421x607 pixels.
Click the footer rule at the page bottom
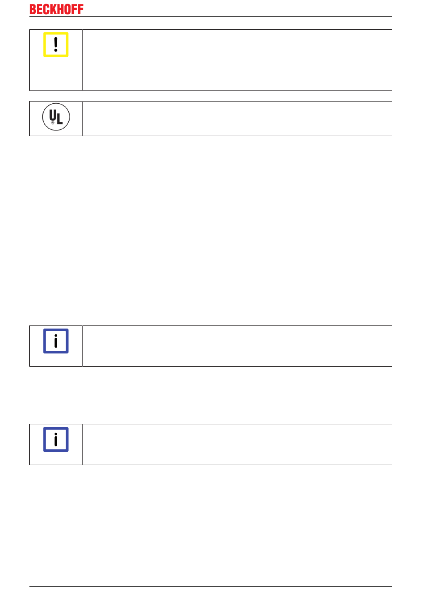(210, 587)
